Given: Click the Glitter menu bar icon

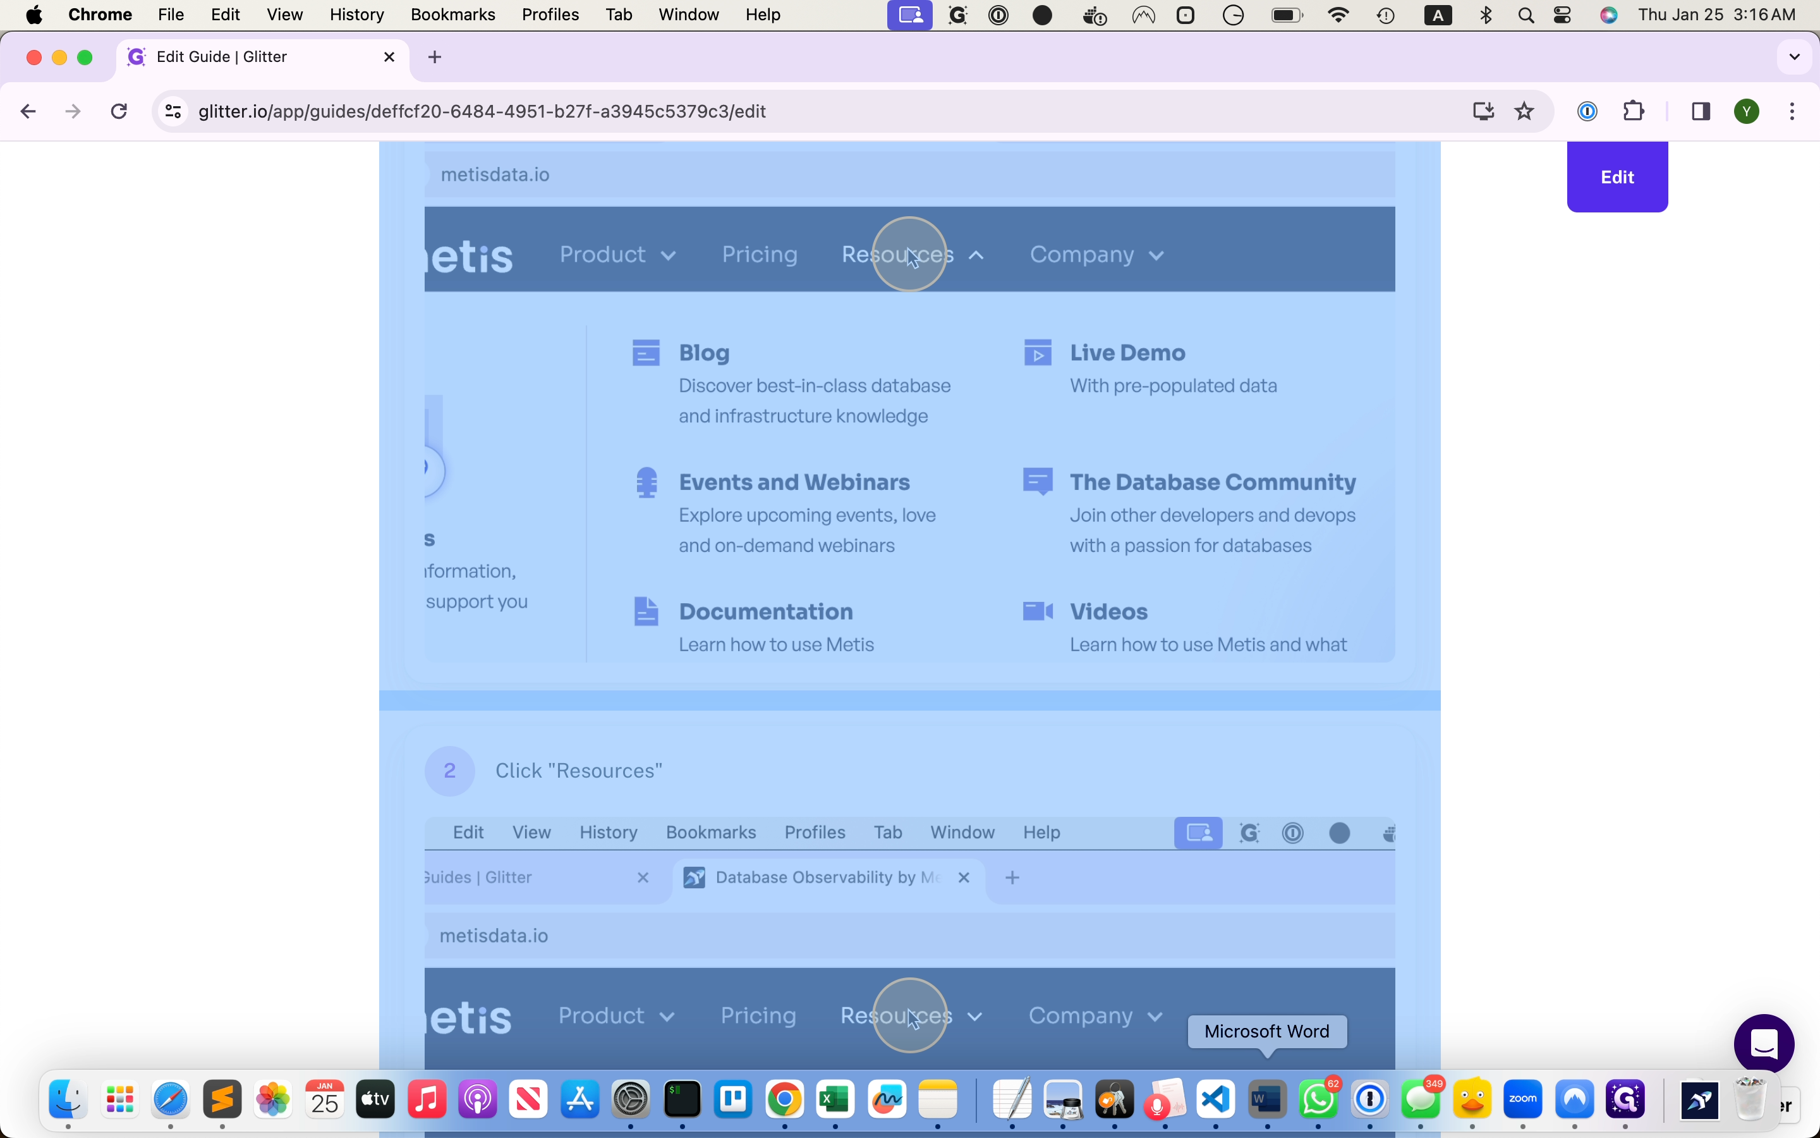Looking at the screenshot, I should 957,15.
